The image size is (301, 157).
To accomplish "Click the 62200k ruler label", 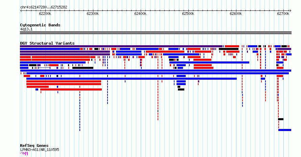I will coord(45,14).
